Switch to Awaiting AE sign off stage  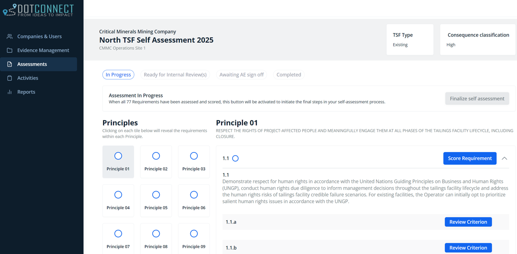[241, 75]
